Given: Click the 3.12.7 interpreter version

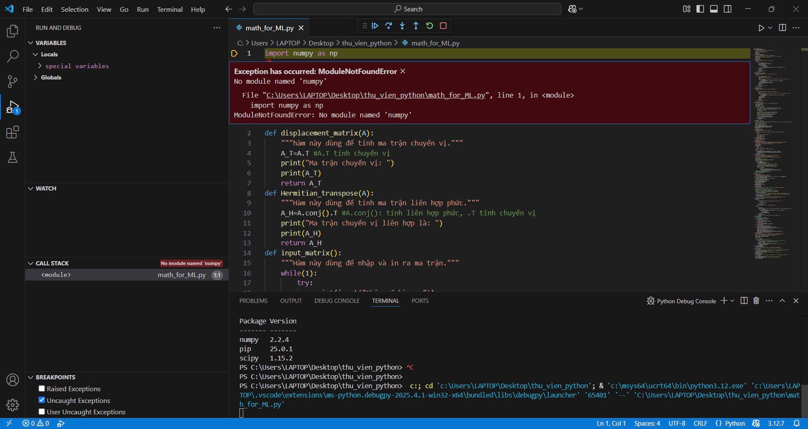Looking at the screenshot, I should tap(776, 424).
